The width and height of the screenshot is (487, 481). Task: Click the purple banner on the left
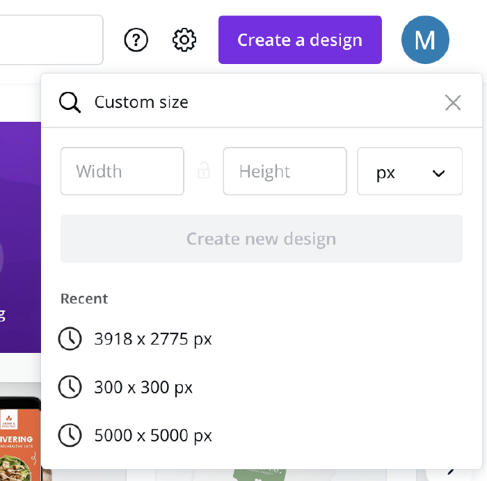click(19, 237)
